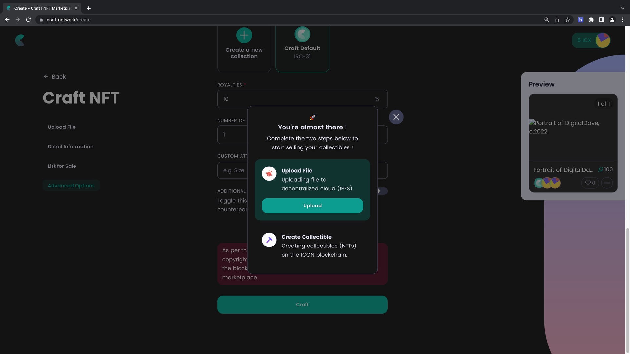Toggle the Additional option switch
Screen dimensions: 630x354
click(382, 191)
